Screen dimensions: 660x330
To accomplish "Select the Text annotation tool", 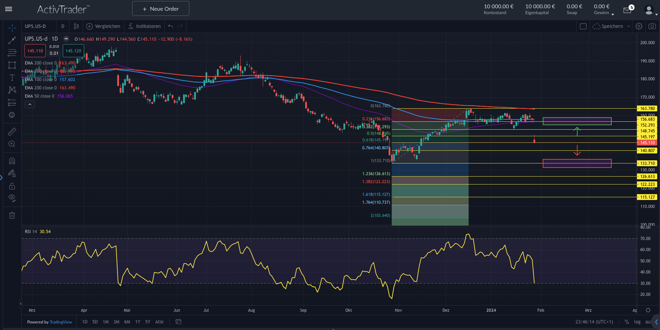I will [x=12, y=78].
